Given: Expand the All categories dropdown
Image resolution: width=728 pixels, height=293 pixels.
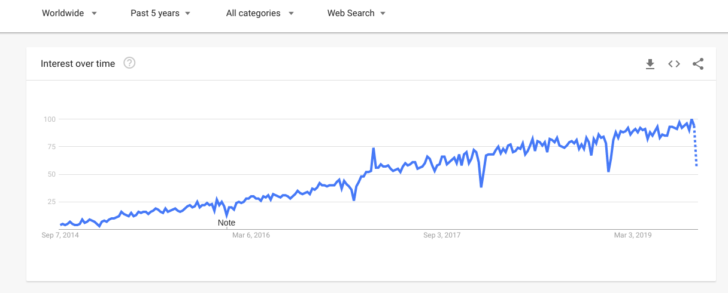Looking at the screenshot, I should pos(260,13).
